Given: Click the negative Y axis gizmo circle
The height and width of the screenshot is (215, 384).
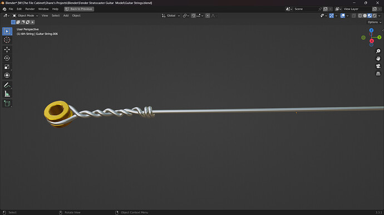Looking at the screenshot, I should pos(363,38).
